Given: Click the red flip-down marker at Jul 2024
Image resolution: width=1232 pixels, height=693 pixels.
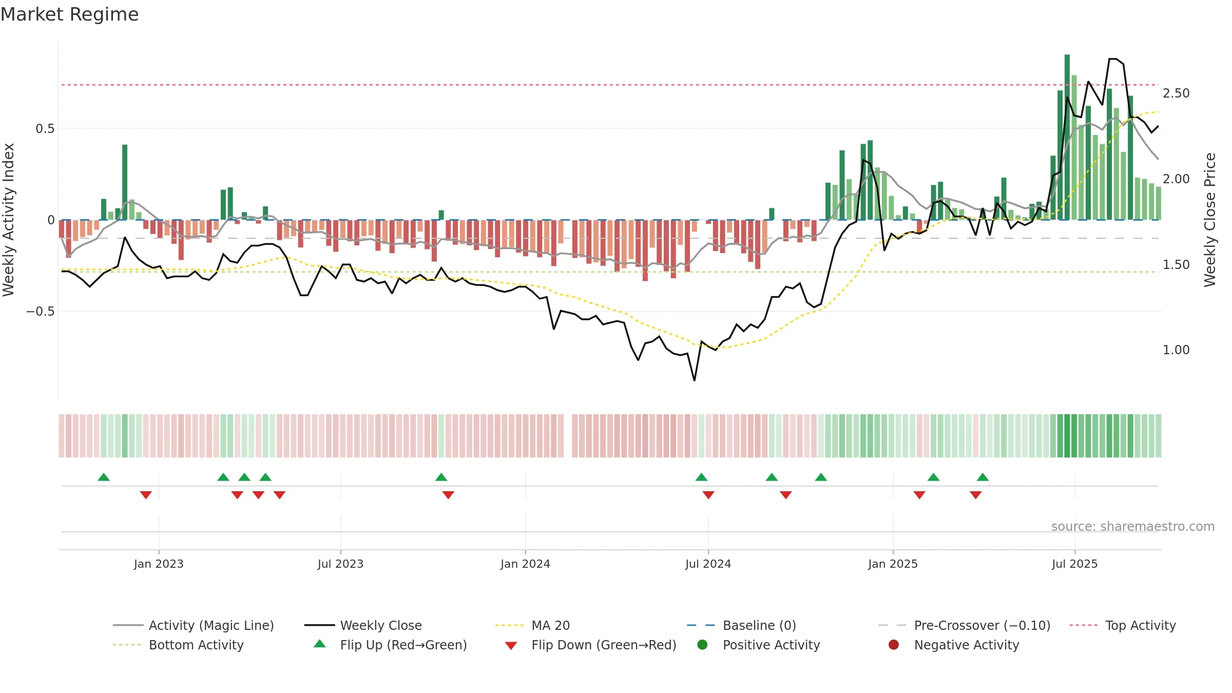Looking at the screenshot, I should coord(708,495).
